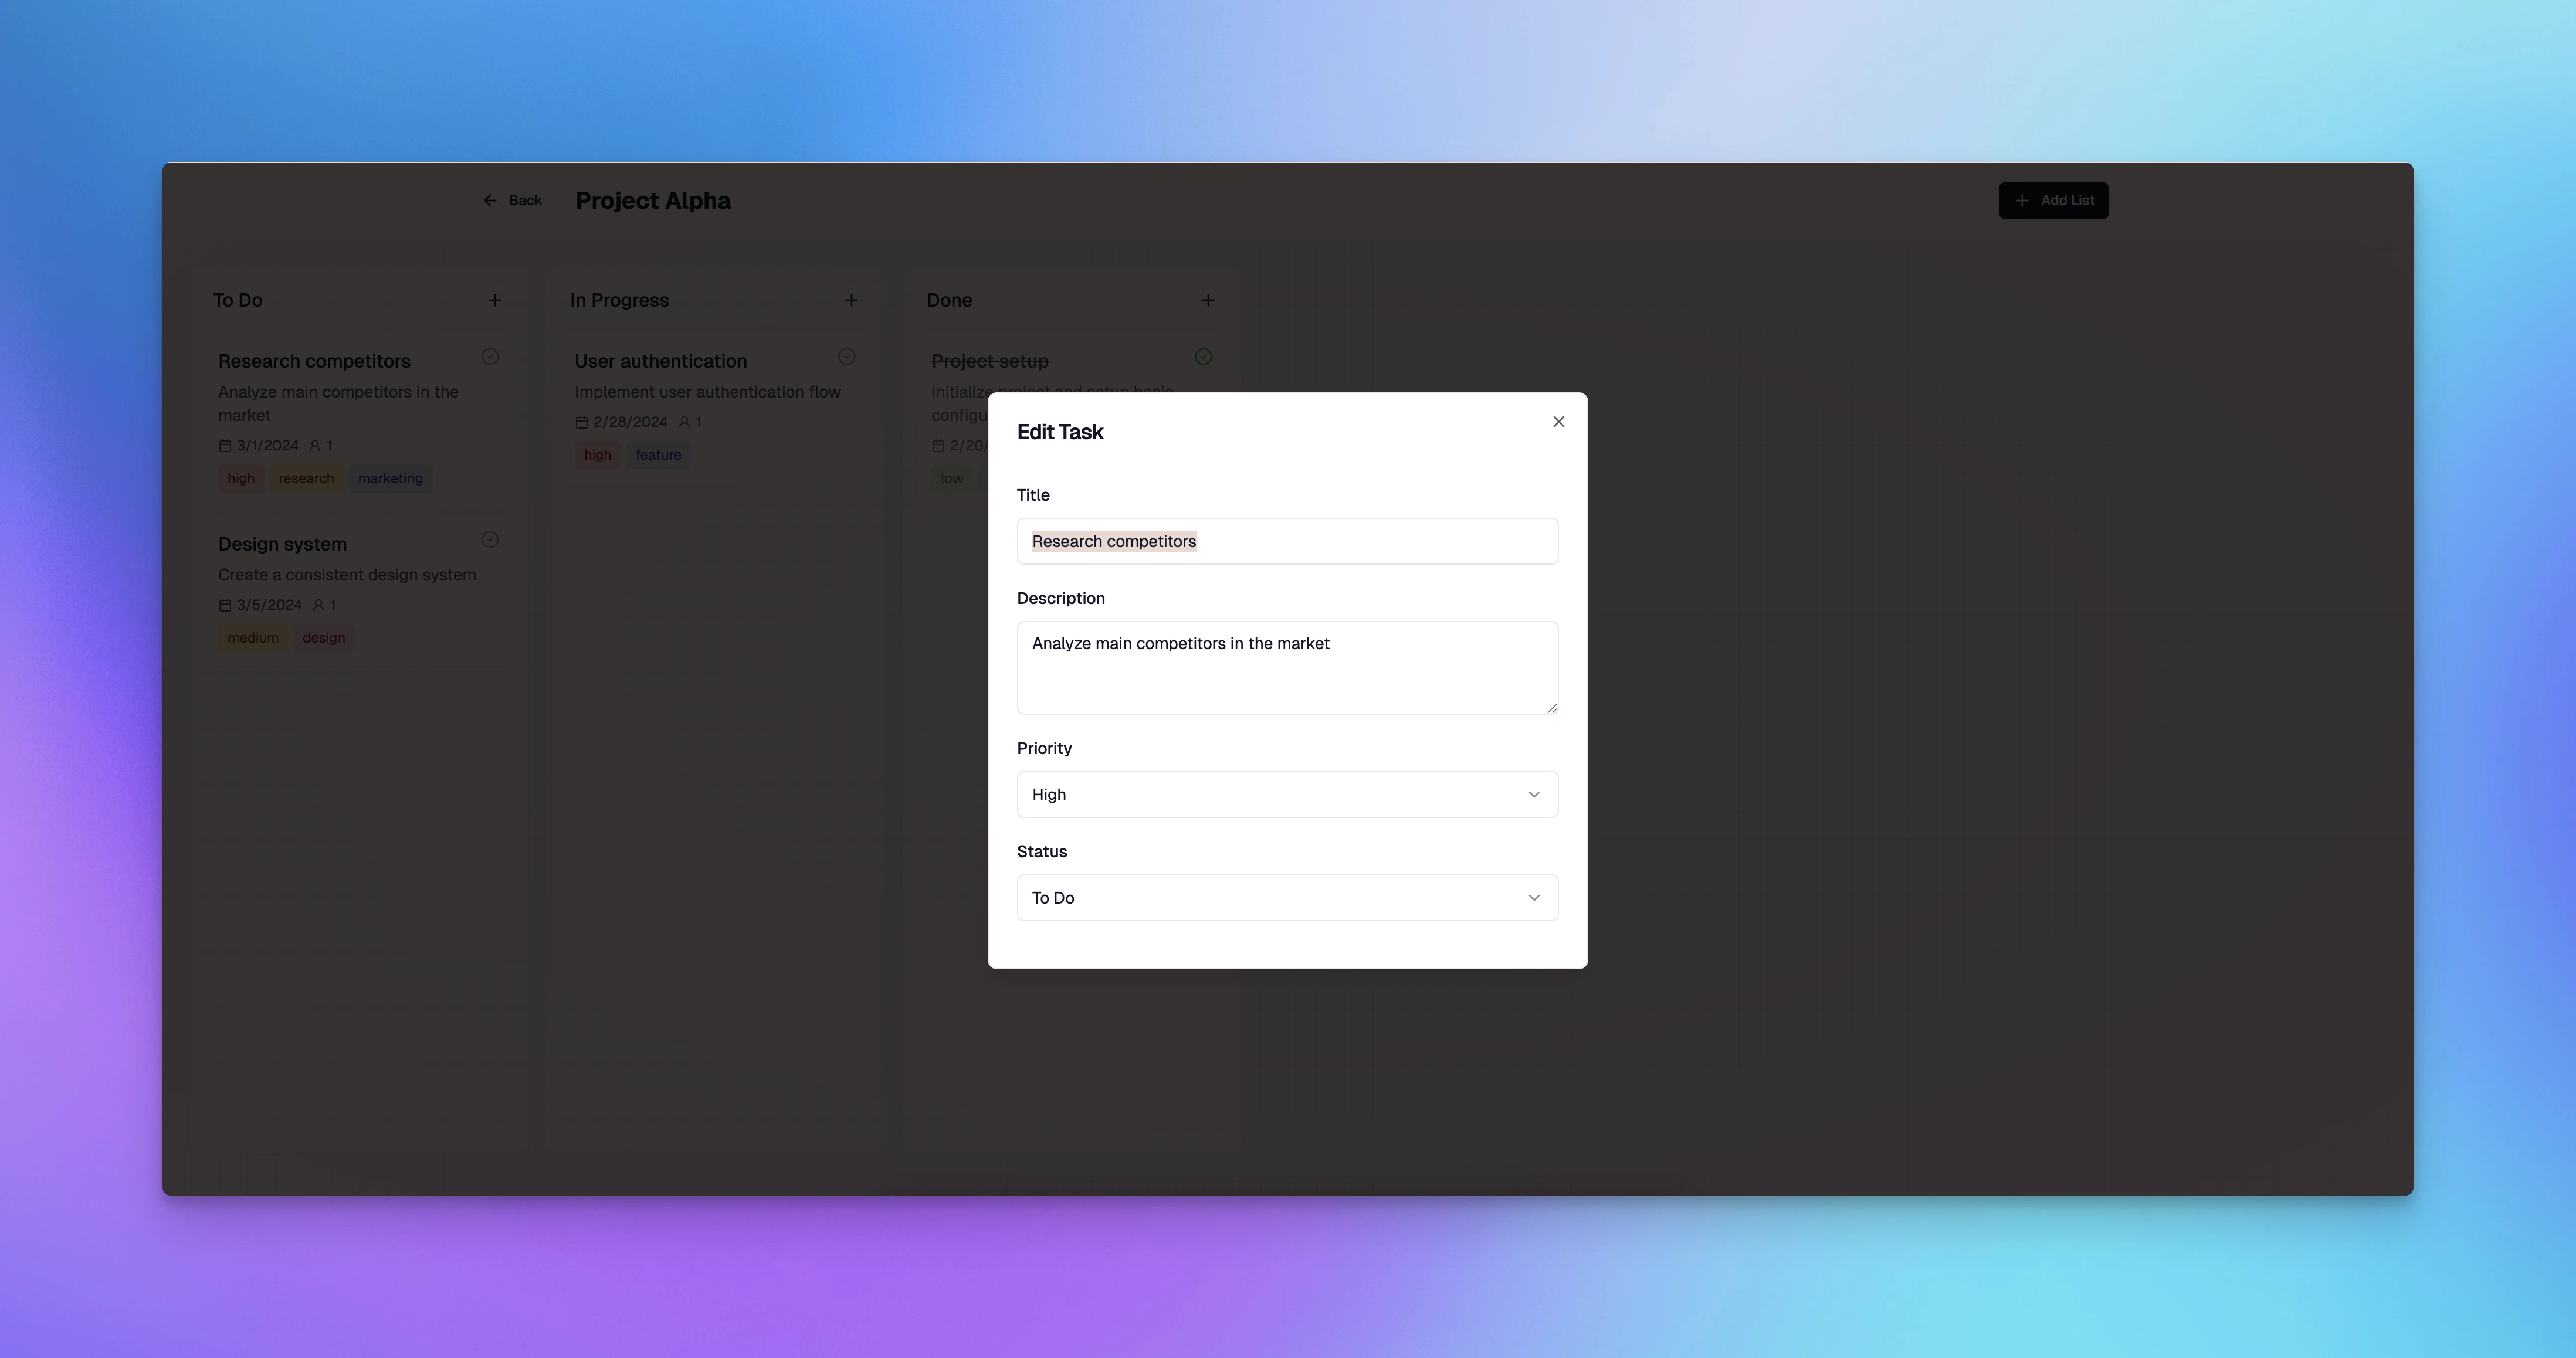
Task: Click the assignee icon on Design system
Action: pyautogui.click(x=318, y=605)
